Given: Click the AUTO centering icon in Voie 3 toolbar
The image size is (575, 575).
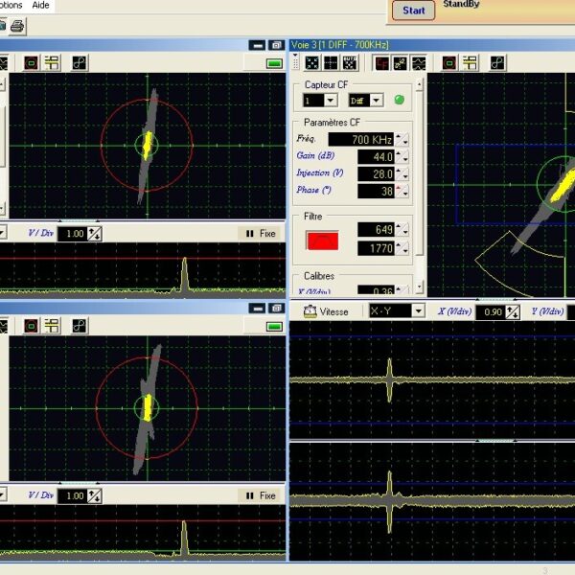Looking at the screenshot, I should click(350, 62).
